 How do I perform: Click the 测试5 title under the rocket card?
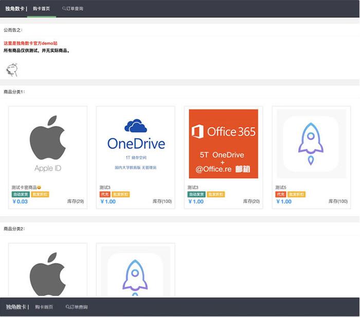tap(281, 188)
